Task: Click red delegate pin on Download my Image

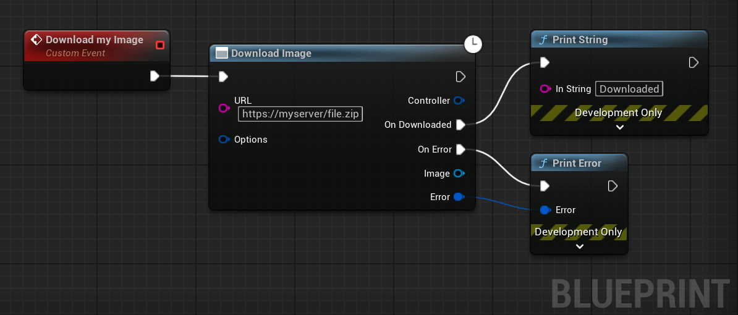Action: pyautogui.click(x=160, y=45)
